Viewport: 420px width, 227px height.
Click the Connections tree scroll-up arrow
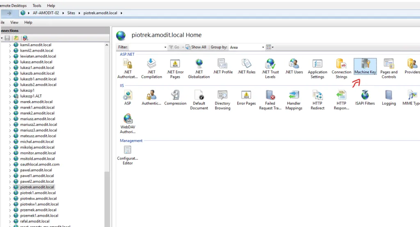tap(107, 45)
